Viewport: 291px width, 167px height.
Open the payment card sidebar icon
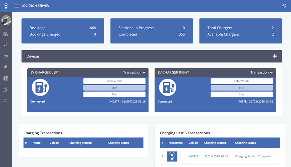point(6,56)
